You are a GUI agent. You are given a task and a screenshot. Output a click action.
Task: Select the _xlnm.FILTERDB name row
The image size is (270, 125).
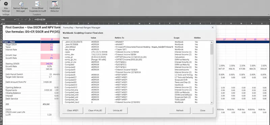pyautogui.click(x=136, y=44)
